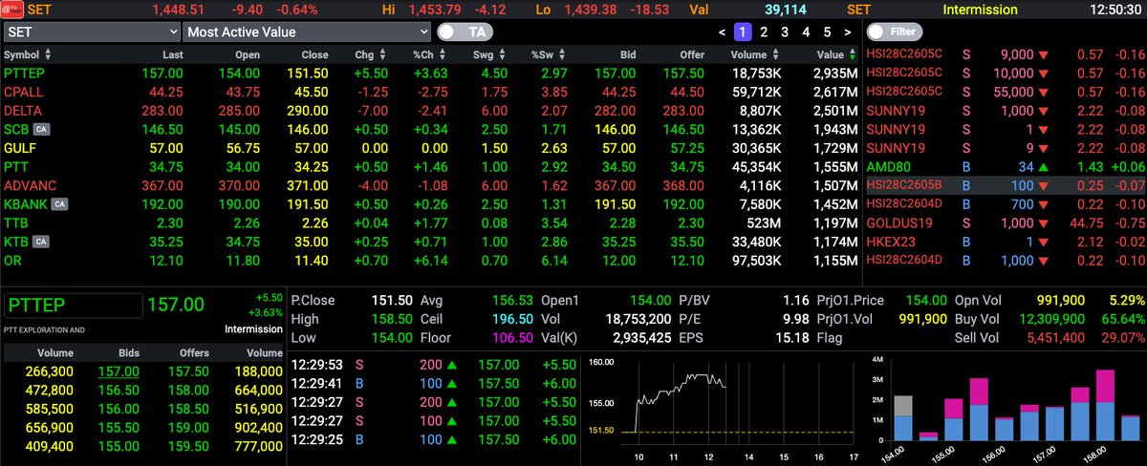Select the HSI28C2605B ticker row
1147x466 pixels.
coord(1006,185)
